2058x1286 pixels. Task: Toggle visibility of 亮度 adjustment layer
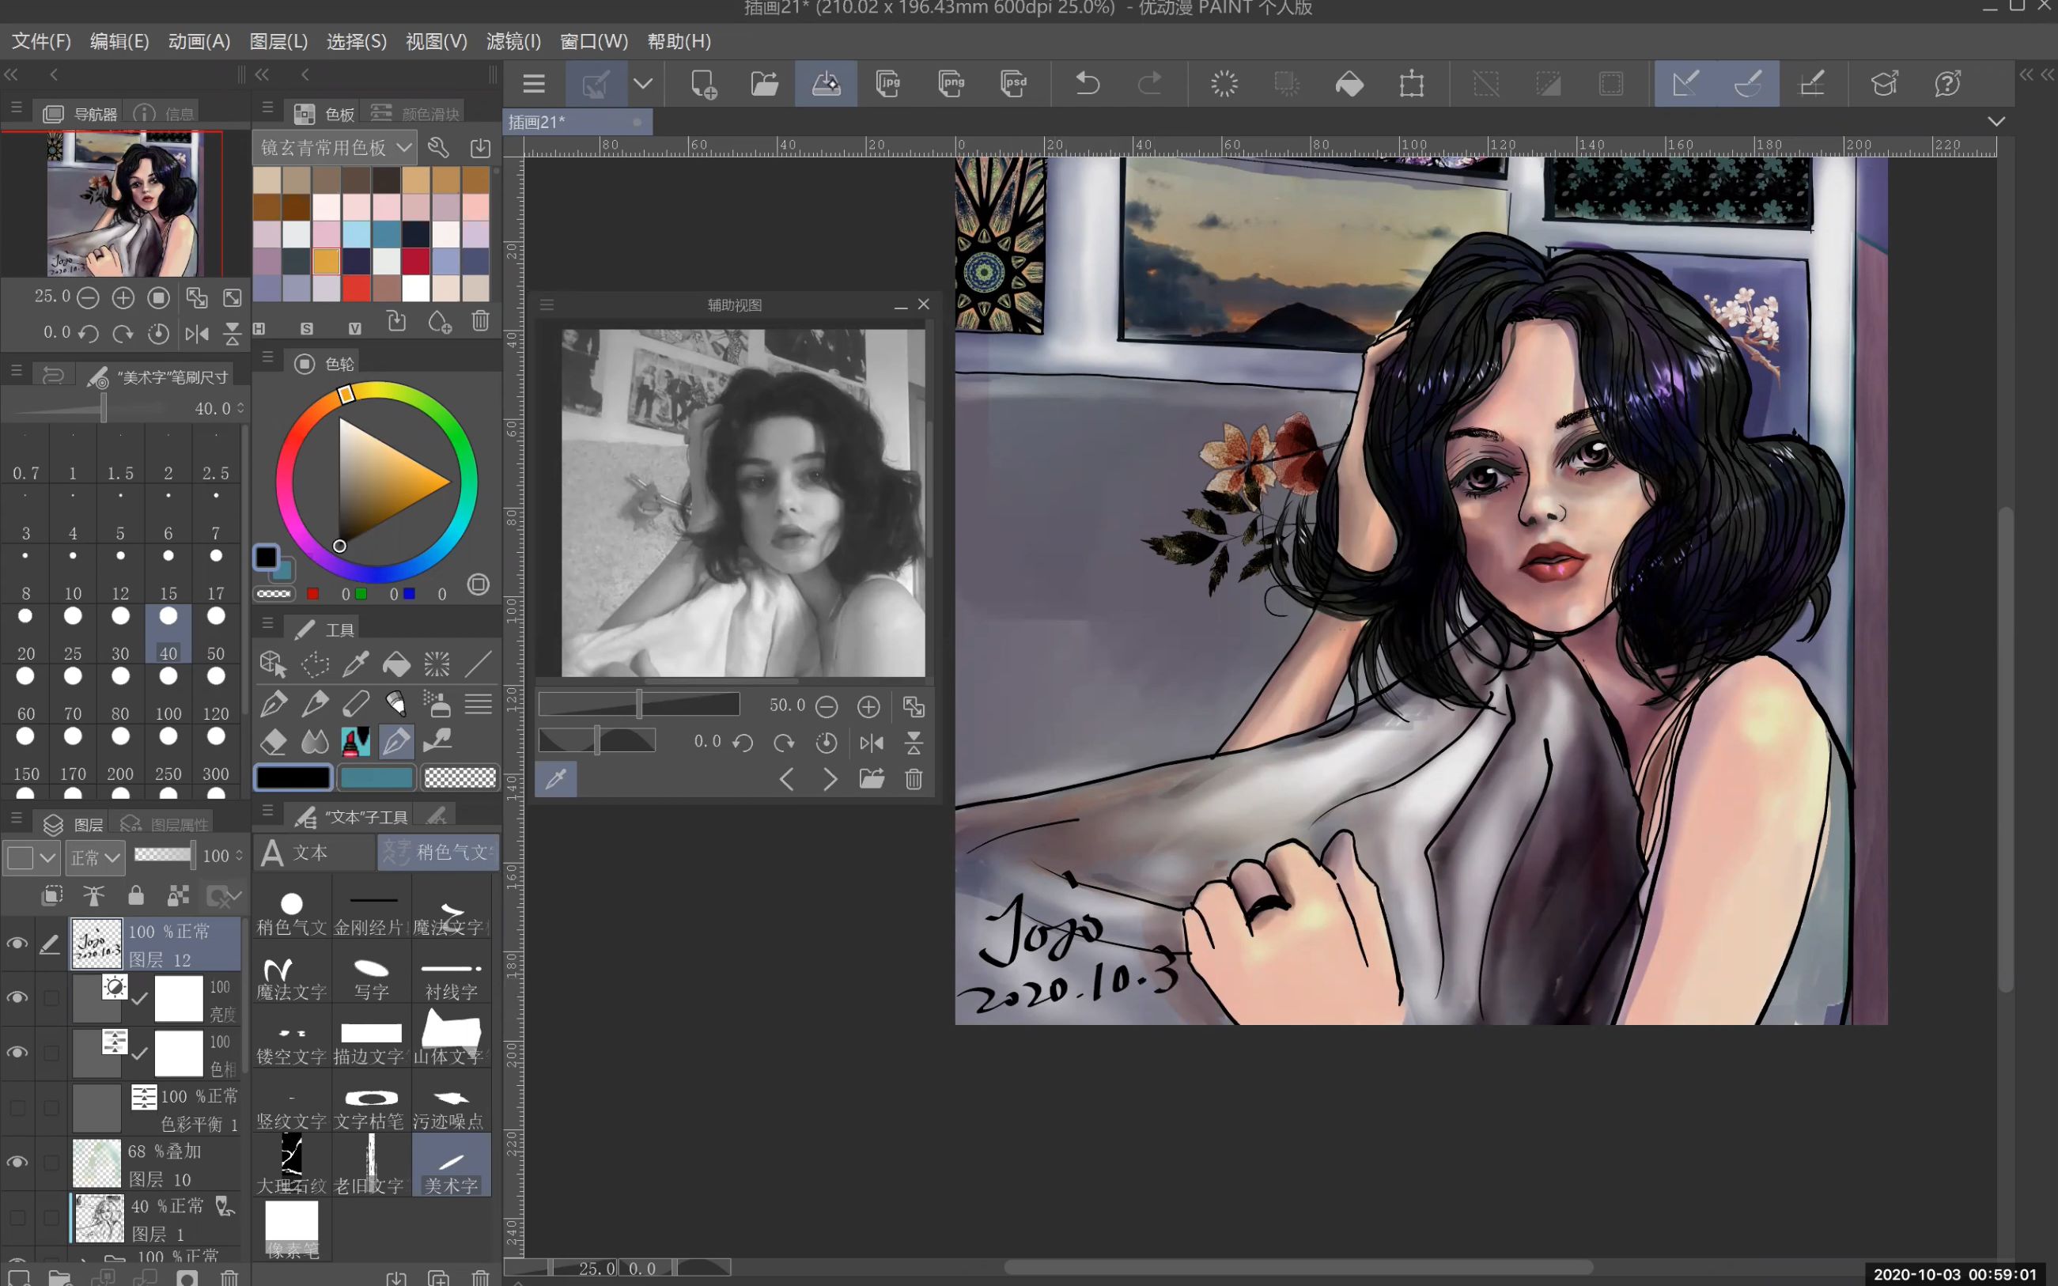(17, 997)
